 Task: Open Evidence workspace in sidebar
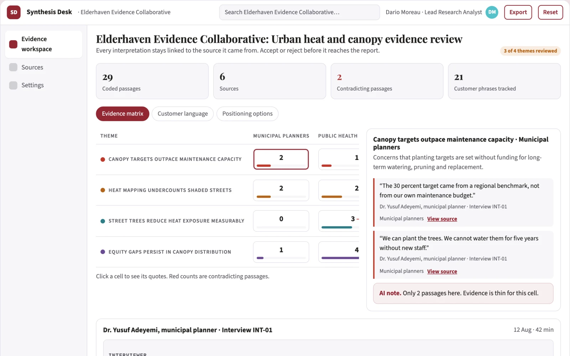point(43,44)
